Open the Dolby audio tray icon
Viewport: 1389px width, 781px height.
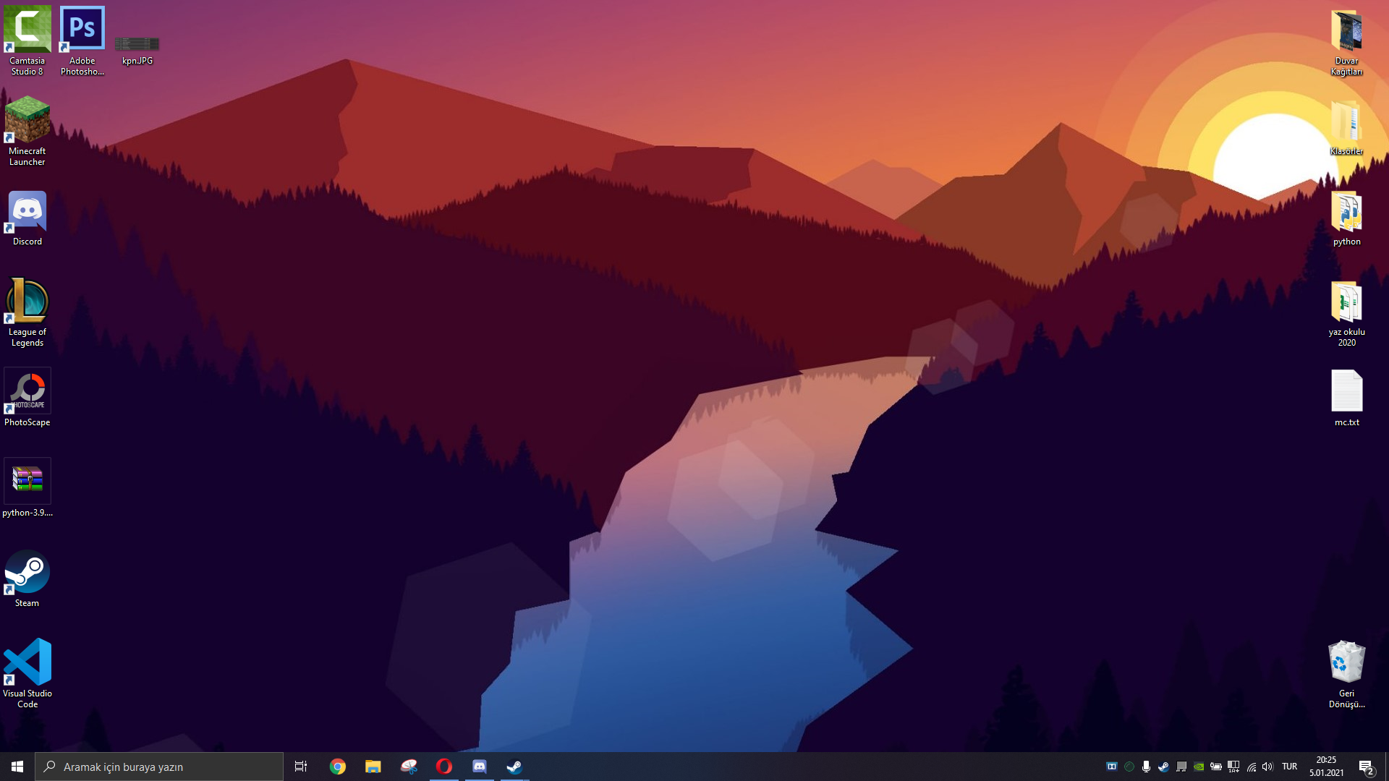coord(1112,767)
